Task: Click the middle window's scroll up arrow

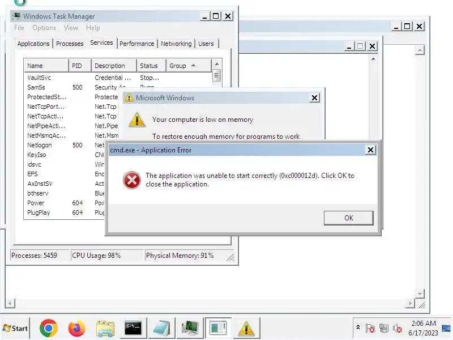Action: coord(373,59)
